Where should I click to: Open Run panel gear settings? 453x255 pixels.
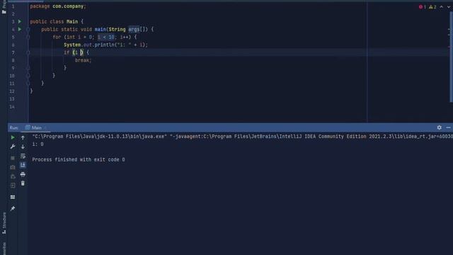(x=439, y=127)
